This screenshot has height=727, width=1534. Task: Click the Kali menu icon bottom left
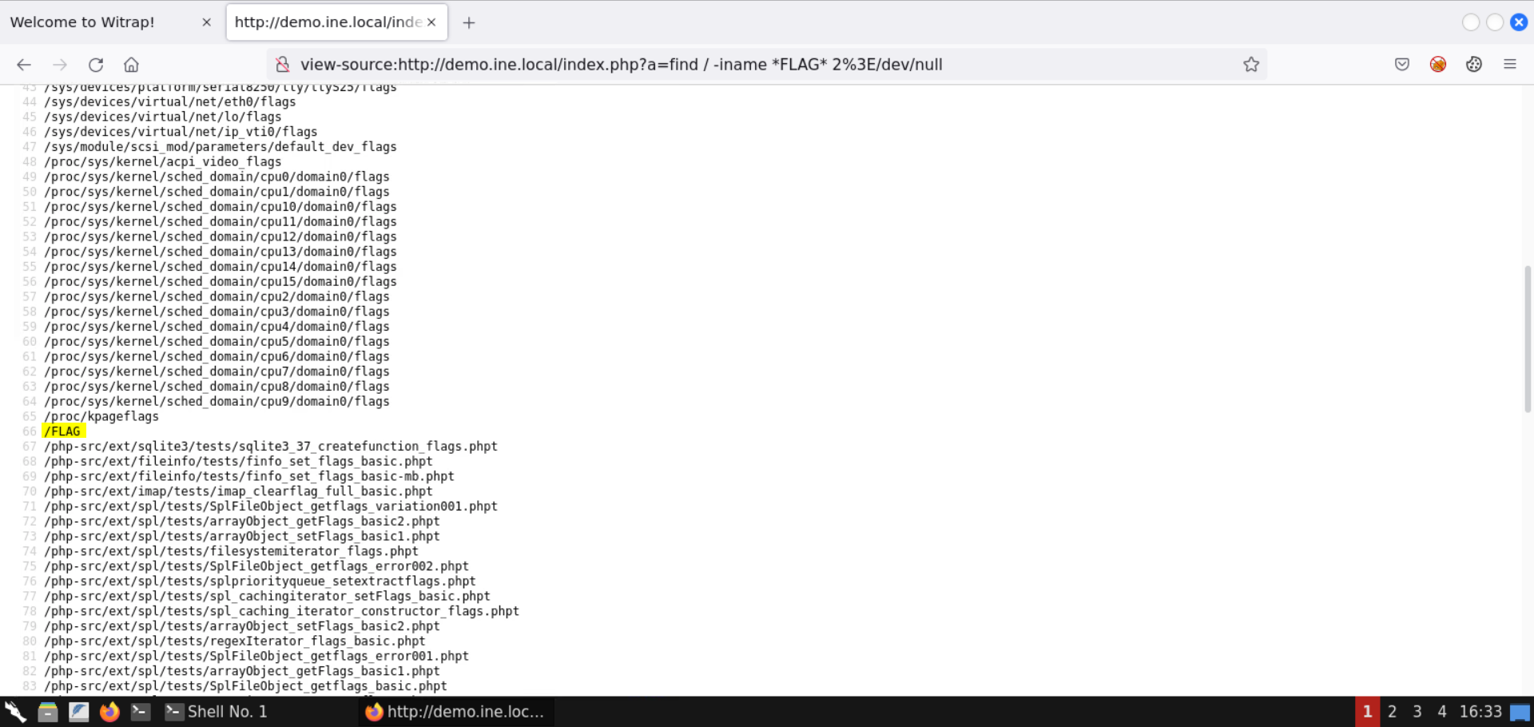[x=14, y=711]
